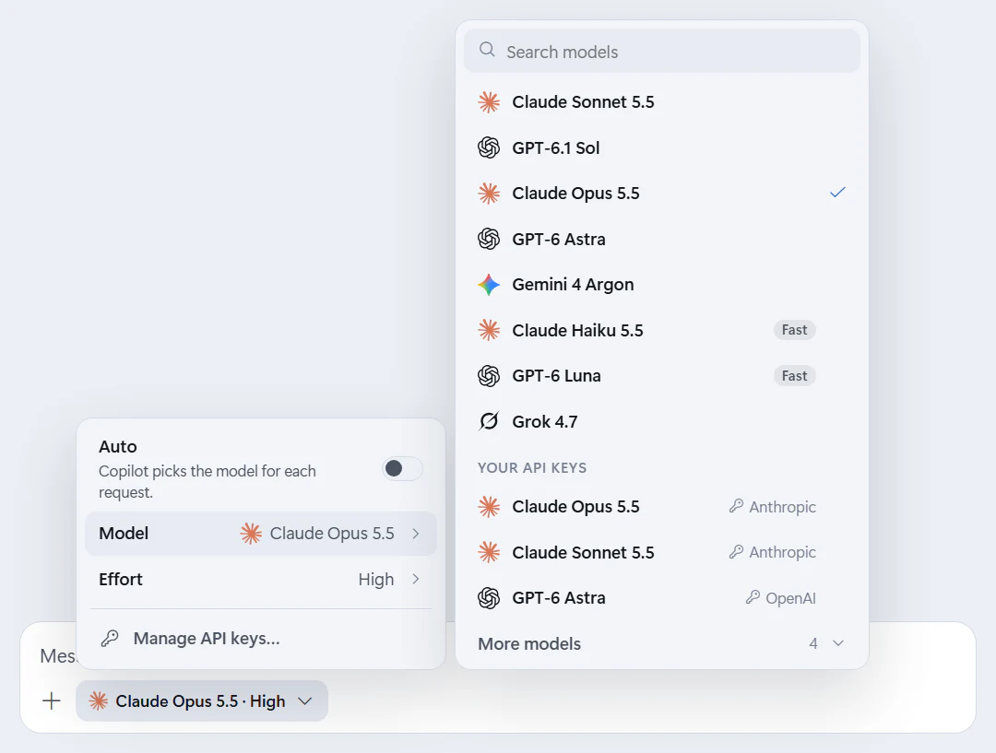Select Claude Haiku 5.5 Fast model
Viewport: 996px width, 753px height.
[662, 330]
